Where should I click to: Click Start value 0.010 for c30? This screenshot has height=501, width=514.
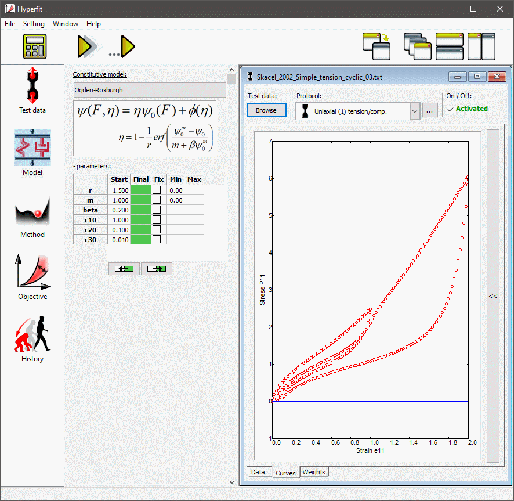point(119,240)
